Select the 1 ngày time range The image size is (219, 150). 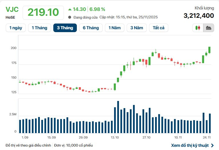[x=16, y=28]
